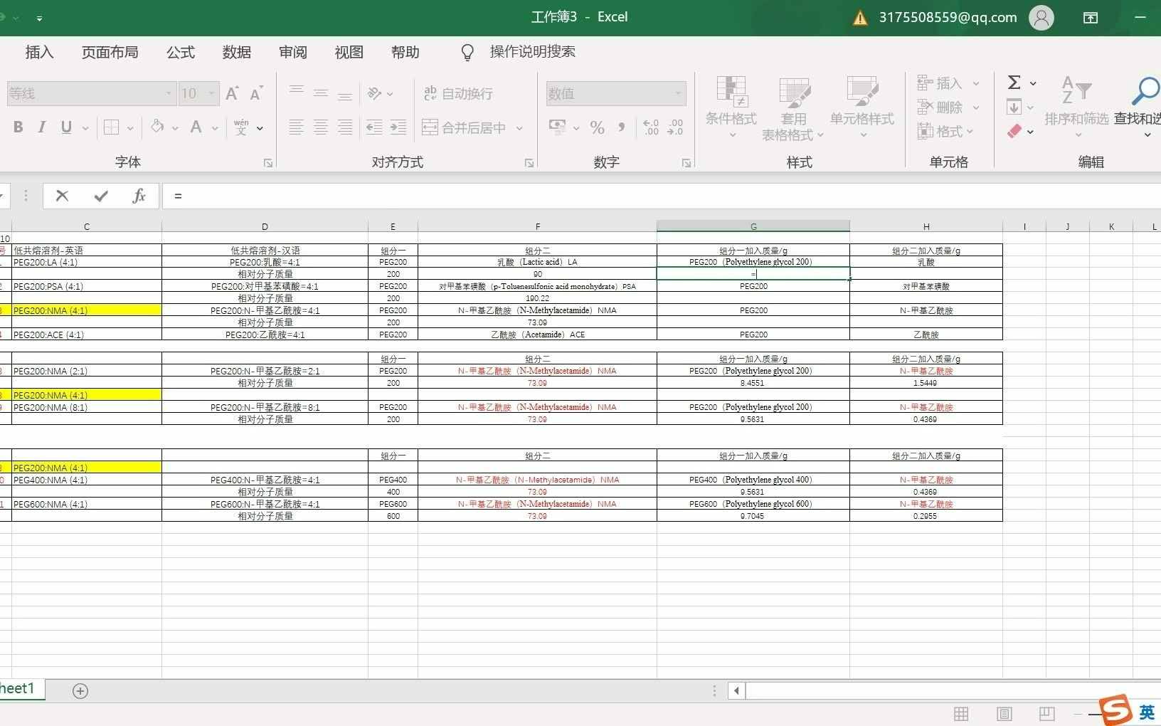Align text right in cell
The width and height of the screenshot is (1161, 726).
(x=345, y=127)
